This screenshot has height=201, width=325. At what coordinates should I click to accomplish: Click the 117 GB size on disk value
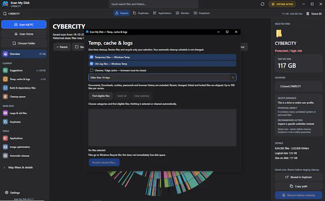point(287,66)
